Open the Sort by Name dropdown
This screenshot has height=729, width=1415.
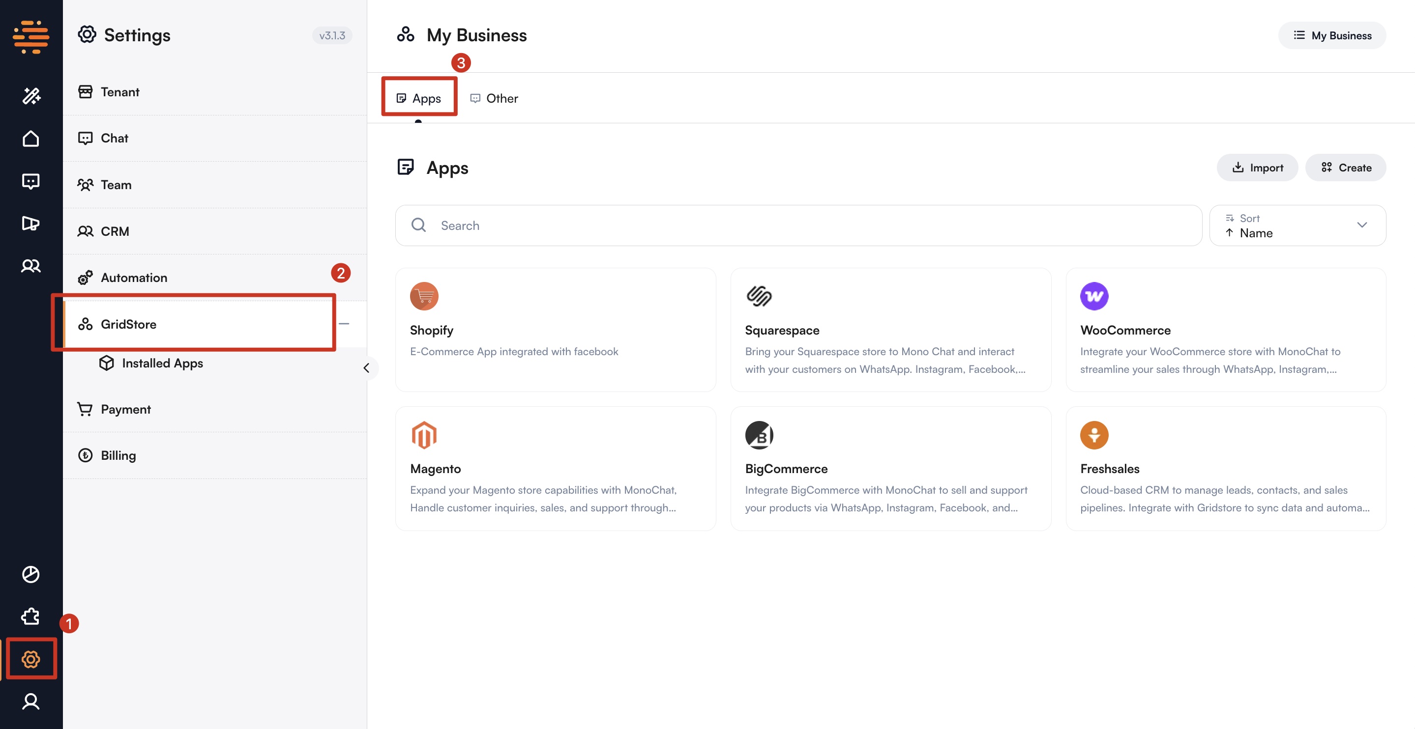click(x=1297, y=225)
